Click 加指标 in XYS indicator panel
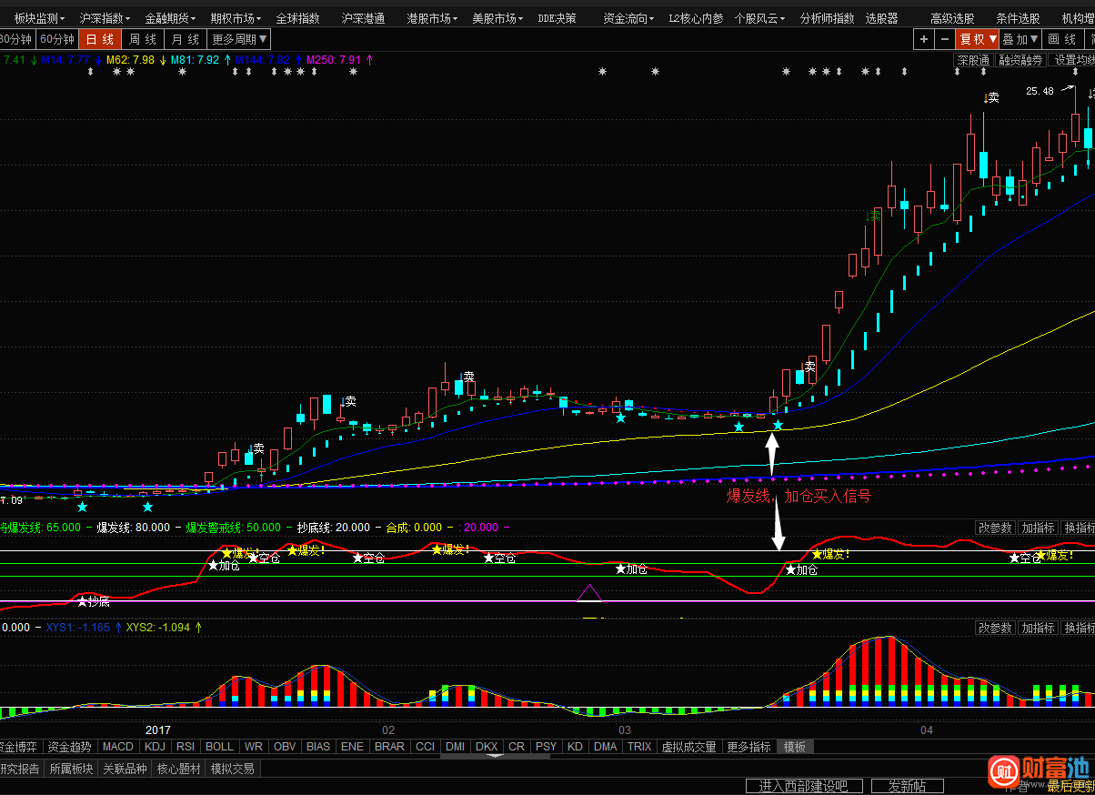 click(x=1038, y=628)
